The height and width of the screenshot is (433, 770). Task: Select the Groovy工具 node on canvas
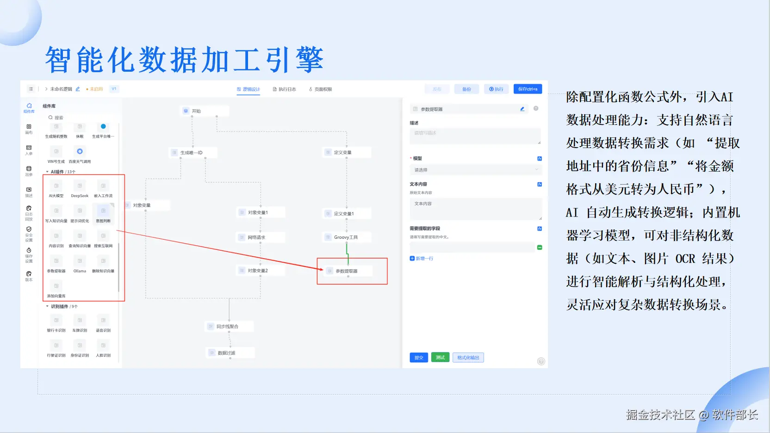click(x=347, y=237)
